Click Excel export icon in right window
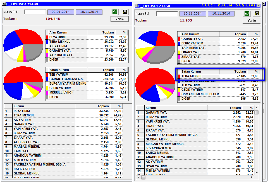This screenshot has height=182, width=268. 247,13
